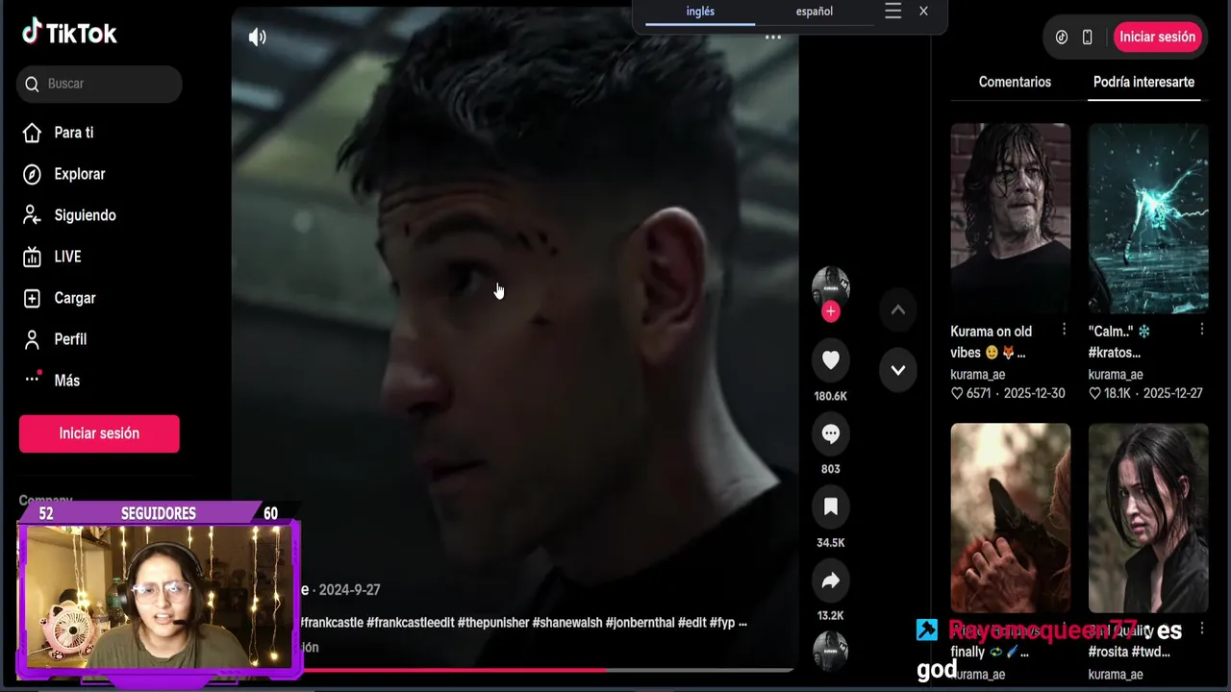The width and height of the screenshot is (1231, 692).
Task: Open the hand-holding-bird video thumbnail
Action: point(1010,517)
